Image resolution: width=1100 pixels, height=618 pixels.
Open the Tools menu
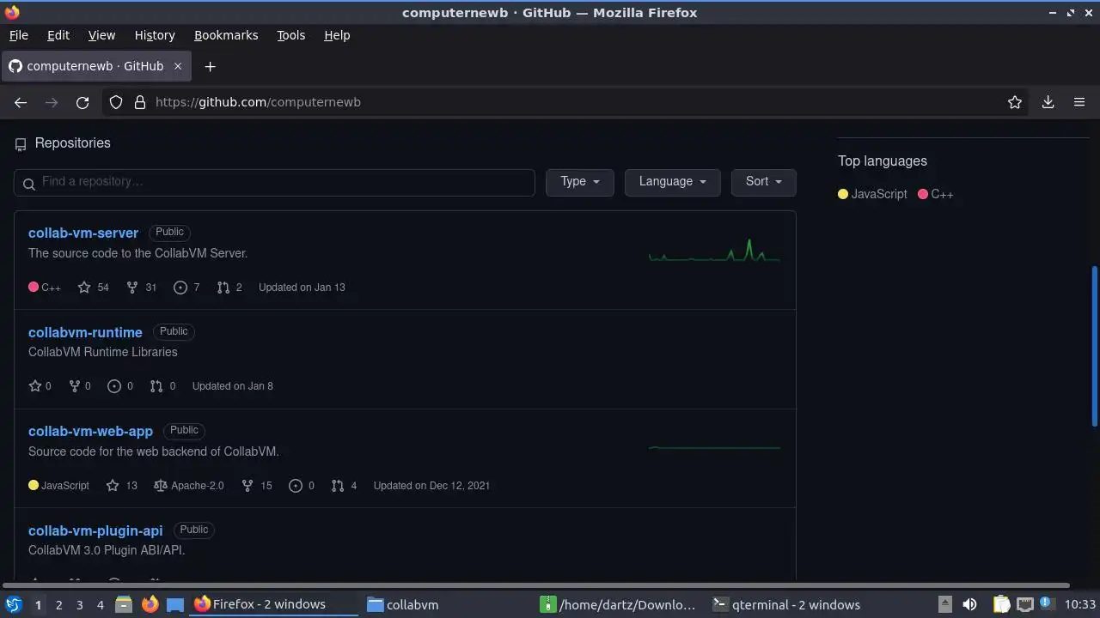[x=290, y=35]
